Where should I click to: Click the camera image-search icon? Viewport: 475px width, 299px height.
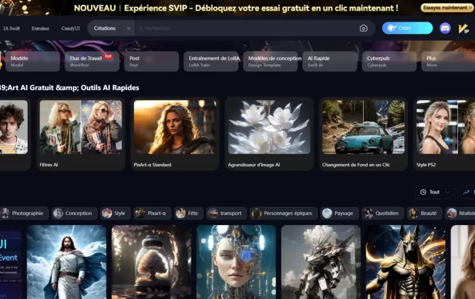coord(364,28)
